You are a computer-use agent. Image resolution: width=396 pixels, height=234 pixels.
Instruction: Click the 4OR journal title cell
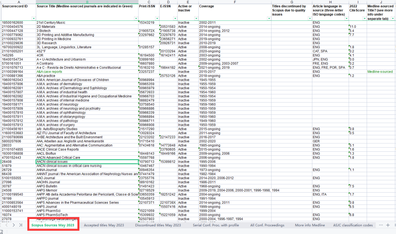point(87,56)
